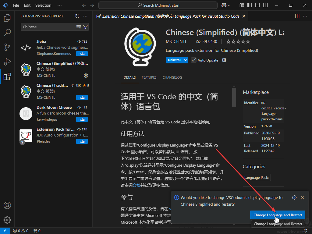Switch to the FEATURES tab
This screenshot has height=234, width=312.
pos(149,77)
